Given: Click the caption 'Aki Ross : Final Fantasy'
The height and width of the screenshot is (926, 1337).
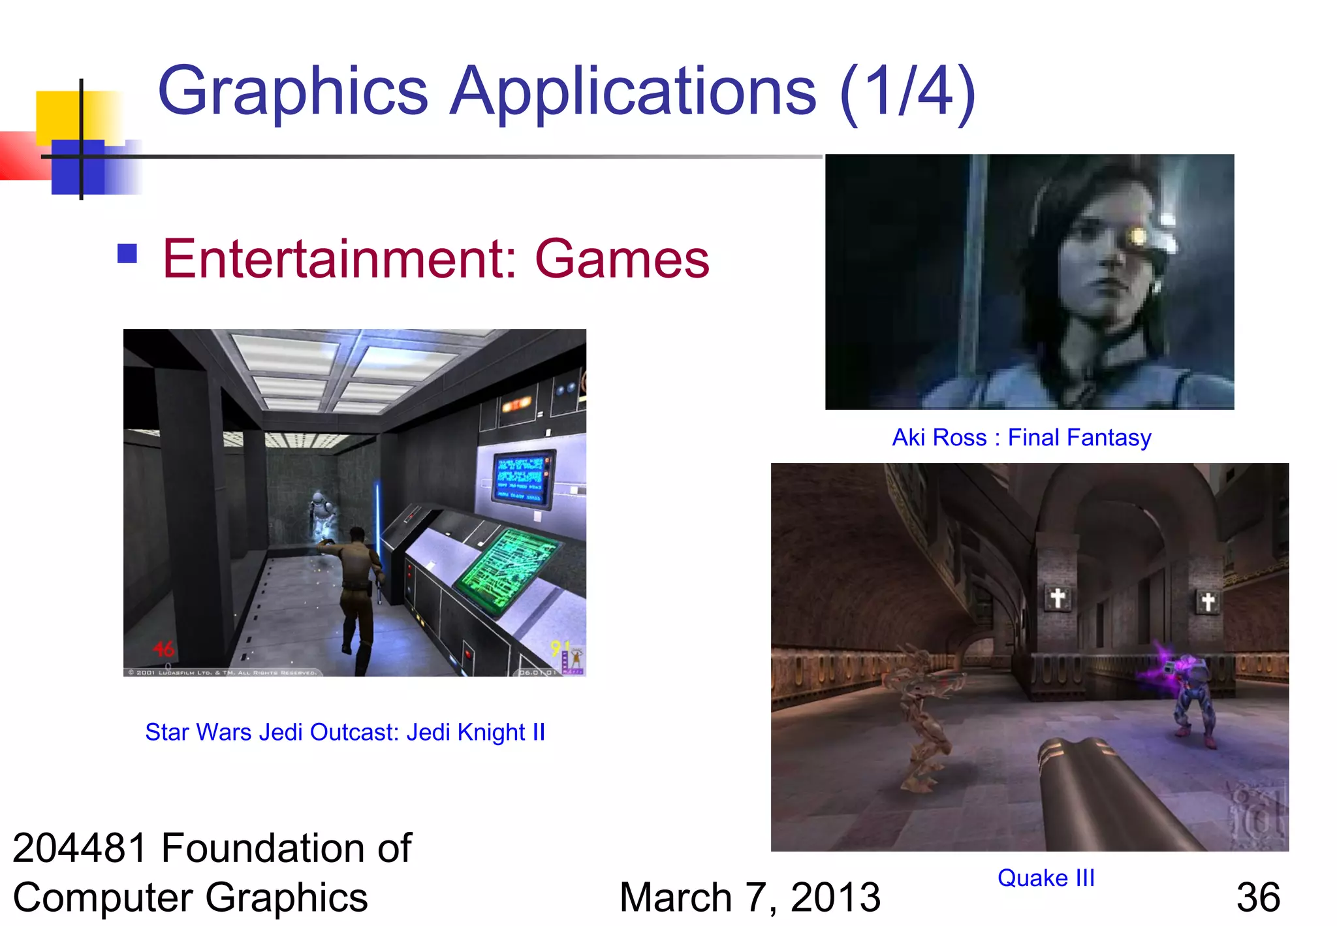Looking at the screenshot, I should (1022, 438).
